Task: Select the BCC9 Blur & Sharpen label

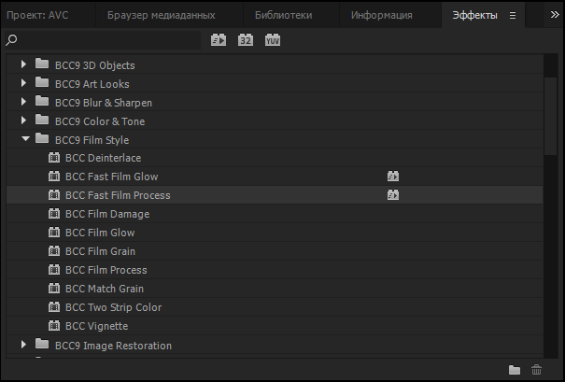Action: coord(104,103)
